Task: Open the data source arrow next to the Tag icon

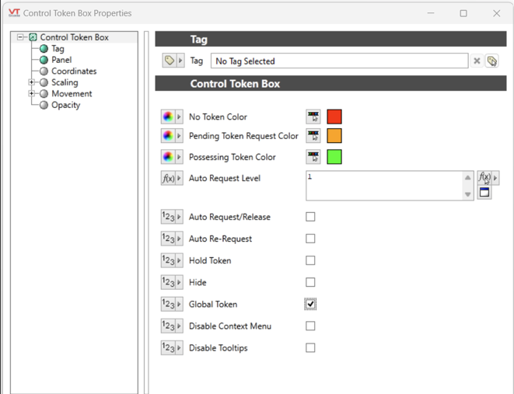Action: (x=181, y=61)
